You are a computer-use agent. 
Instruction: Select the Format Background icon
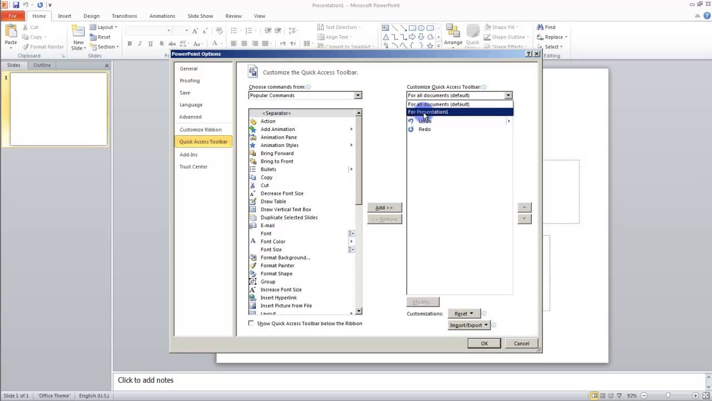pyautogui.click(x=253, y=257)
